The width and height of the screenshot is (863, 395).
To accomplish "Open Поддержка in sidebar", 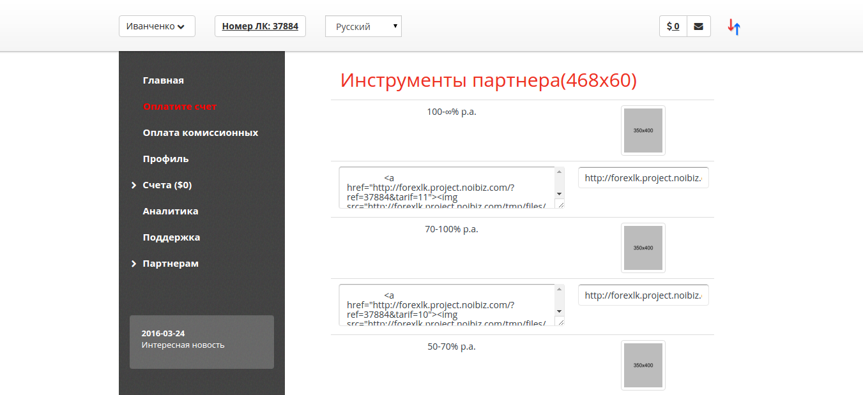I will (171, 237).
